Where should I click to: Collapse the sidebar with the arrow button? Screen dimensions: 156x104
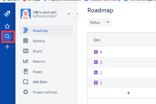point(77,14)
